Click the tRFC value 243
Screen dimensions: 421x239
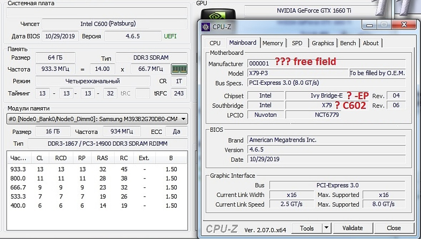click(x=179, y=93)
